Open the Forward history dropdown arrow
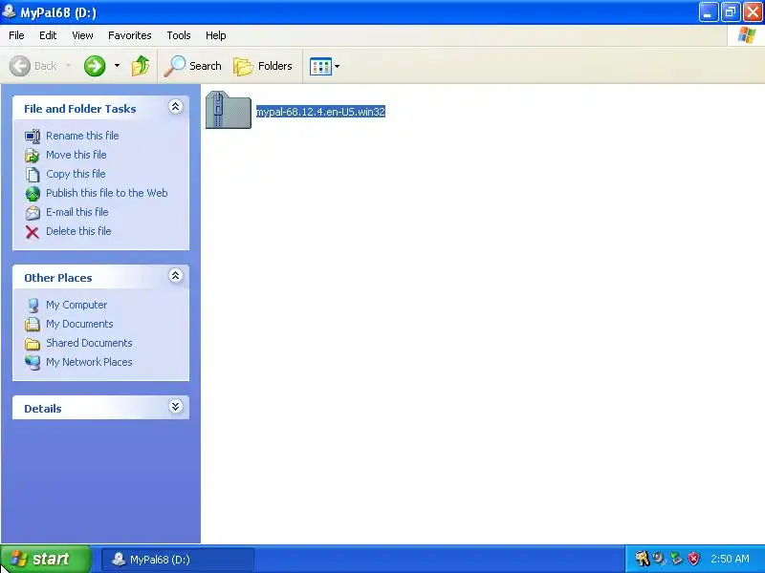The height and width of the screenshot is (573, 765). click(x=117, y=65)
